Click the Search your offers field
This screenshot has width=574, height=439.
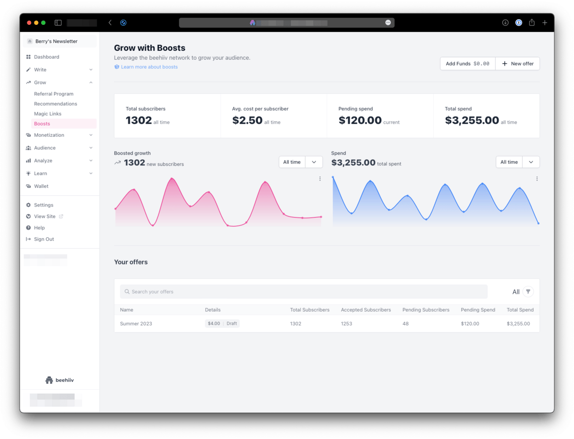(x=304, y=292)
